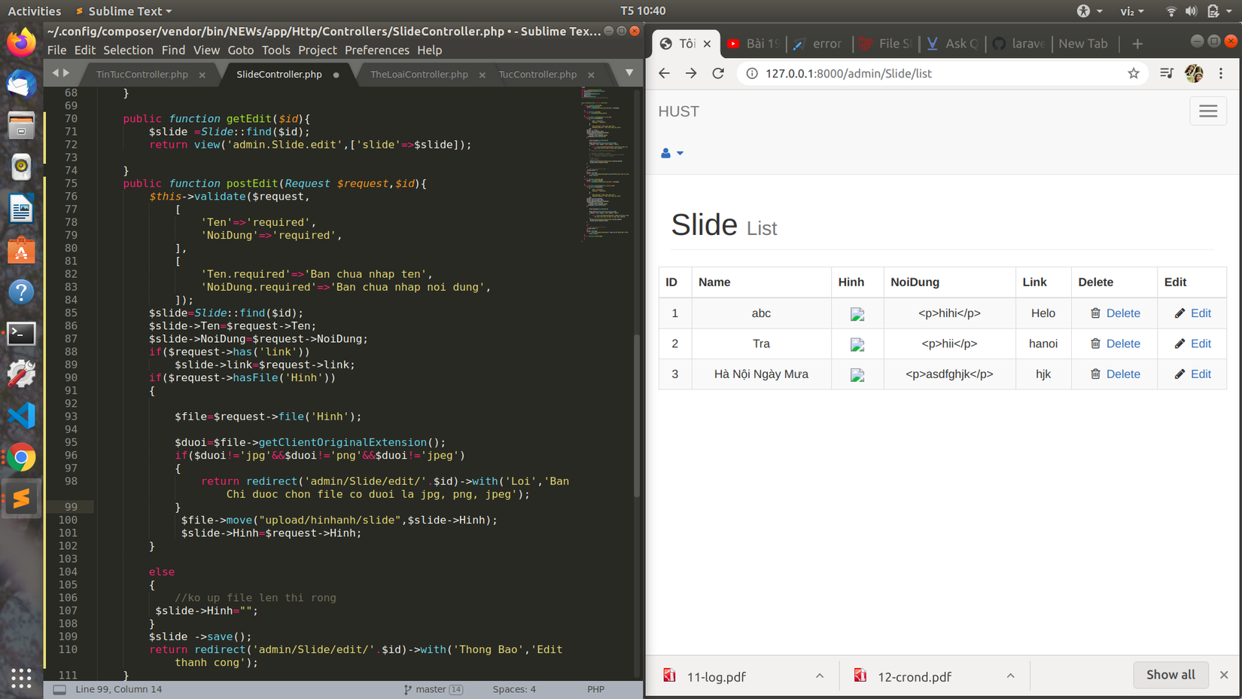The width and height of the screenshot is (1242, 699).
Task: Toggle the Sublime tab list dropdown arrow
Action: coord(629,73)
